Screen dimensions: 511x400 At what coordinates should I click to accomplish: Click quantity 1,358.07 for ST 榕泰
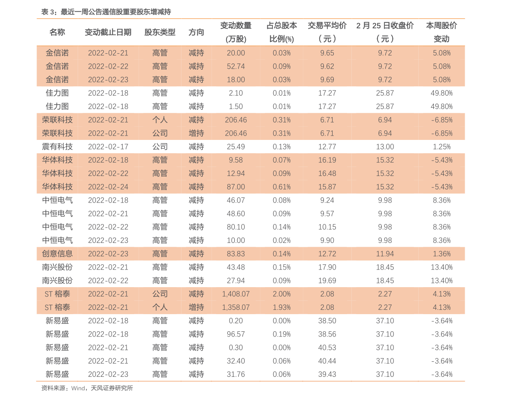[236, 307]
